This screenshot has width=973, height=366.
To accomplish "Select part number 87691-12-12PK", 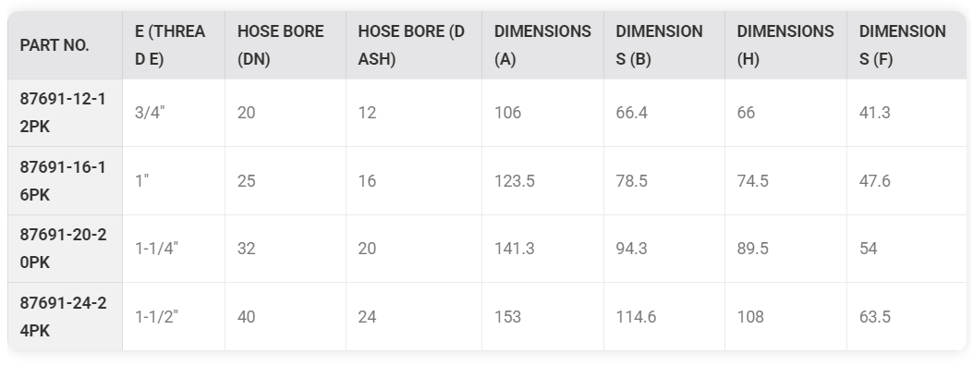I will pos(63,113).
